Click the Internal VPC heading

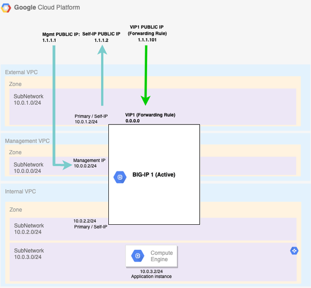pyautogui.click(x=21, y=192)
